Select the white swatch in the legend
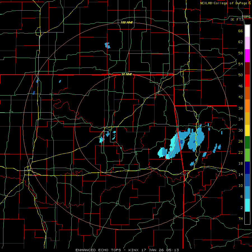 click(x=247, y=31)
